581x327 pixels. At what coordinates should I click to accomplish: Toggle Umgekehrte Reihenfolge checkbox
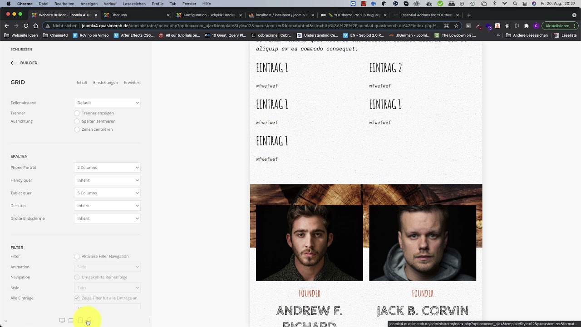[77, 277]
